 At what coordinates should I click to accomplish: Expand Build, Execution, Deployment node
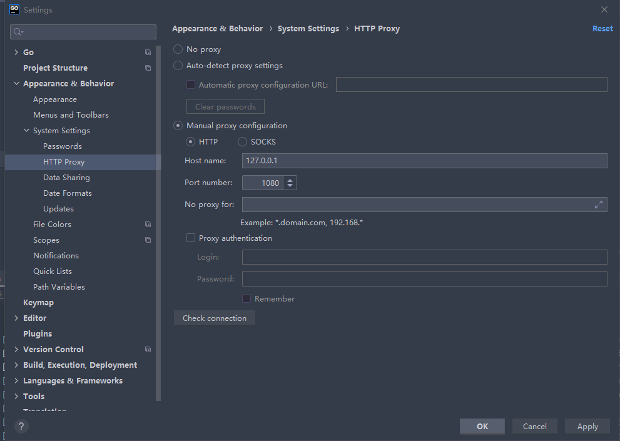coord(16,365)
